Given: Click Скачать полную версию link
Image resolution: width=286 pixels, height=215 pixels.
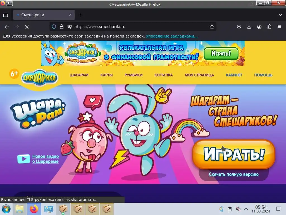Looking at the screenshot, I should pos(234,174).
